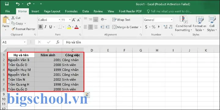Apply Percent Style
Screen dimensions: 220x110
pyautogui.click(x=153, y=27)
